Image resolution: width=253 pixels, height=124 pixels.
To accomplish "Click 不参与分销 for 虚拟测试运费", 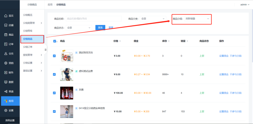I will pos(235,74).
